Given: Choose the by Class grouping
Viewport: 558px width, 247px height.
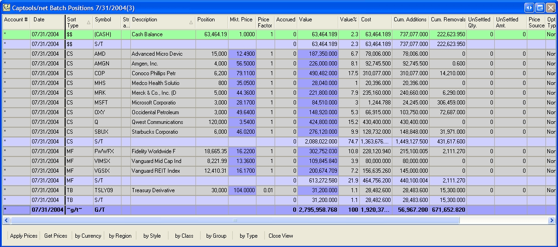Looking at the screenshot, I should [184, 236].
